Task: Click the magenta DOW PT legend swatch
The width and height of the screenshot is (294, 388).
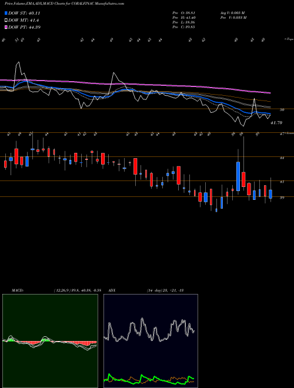Action: (6, 27)
